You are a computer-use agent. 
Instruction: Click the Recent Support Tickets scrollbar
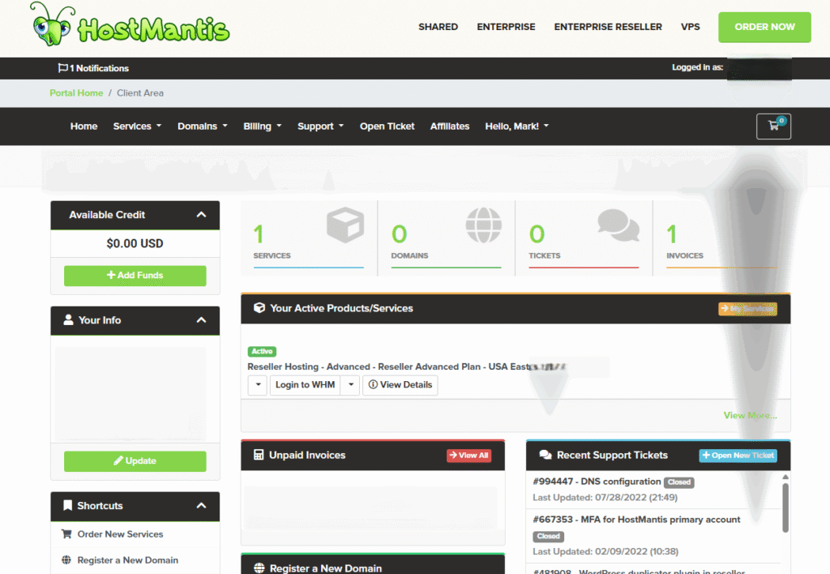point(785,508)
